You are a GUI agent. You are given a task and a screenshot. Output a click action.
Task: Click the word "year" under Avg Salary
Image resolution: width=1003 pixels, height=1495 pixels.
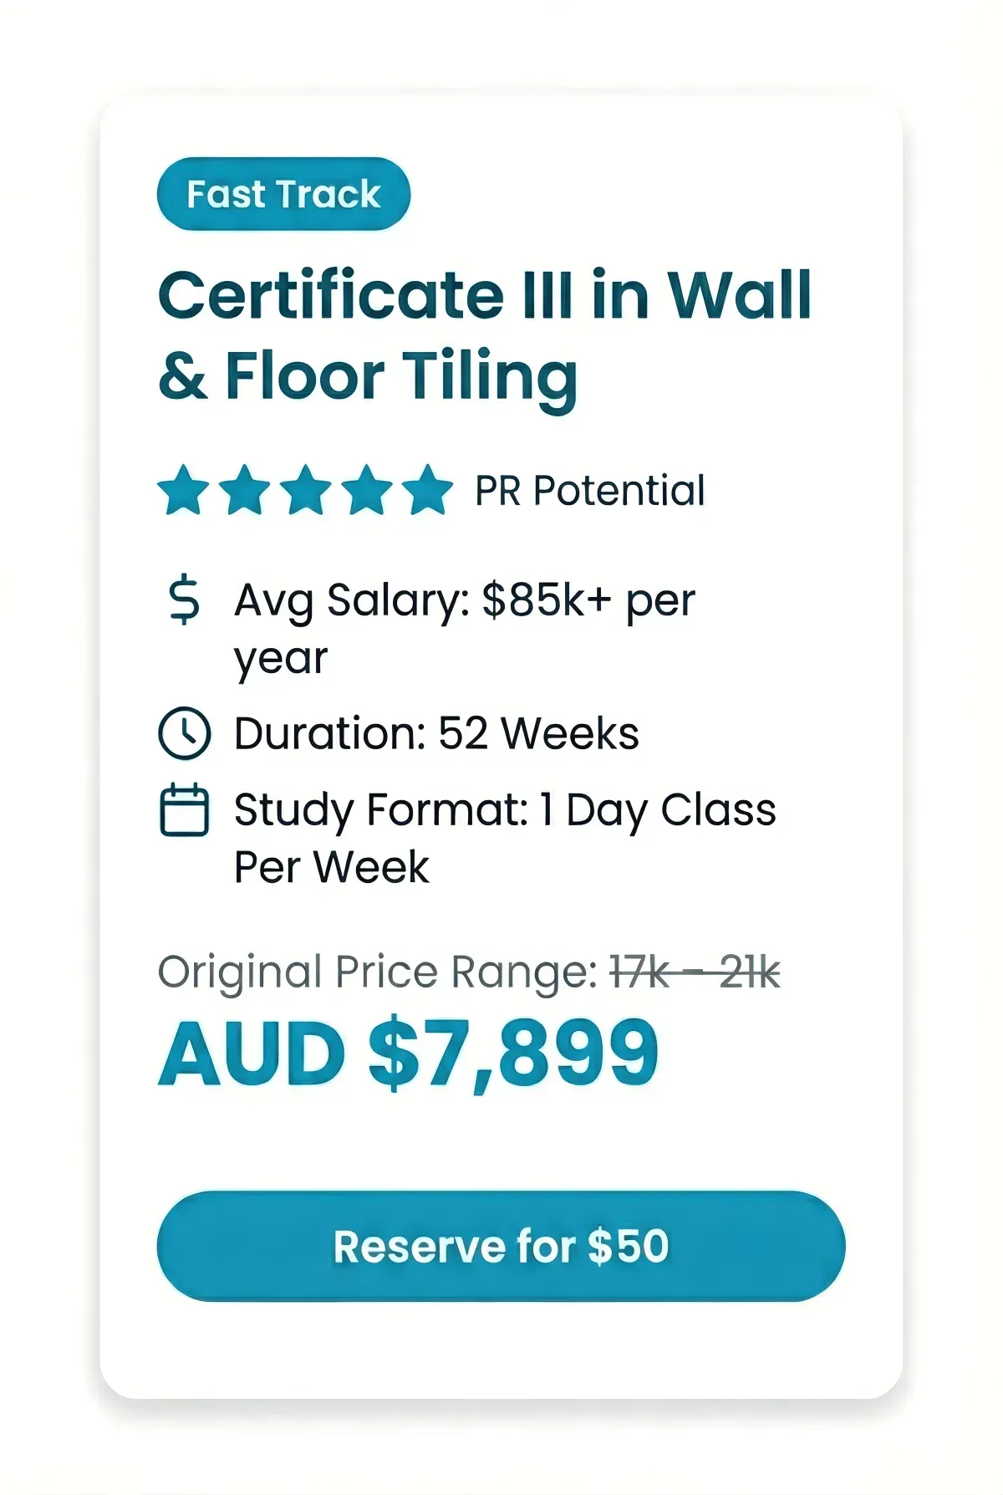[x=281, y=660]
